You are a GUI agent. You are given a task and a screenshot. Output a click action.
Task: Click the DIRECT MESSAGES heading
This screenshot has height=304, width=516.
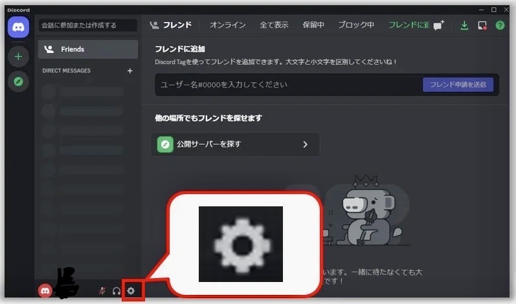[67, 71]
